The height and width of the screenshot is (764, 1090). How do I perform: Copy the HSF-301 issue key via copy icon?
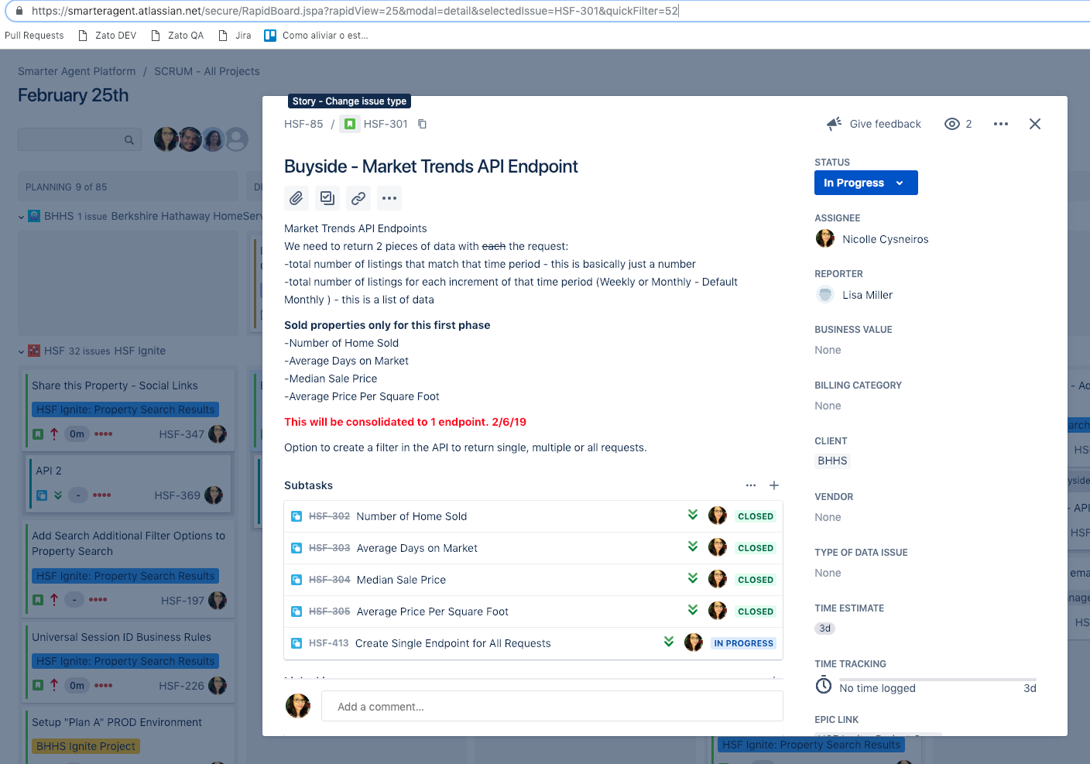point(422,123)
